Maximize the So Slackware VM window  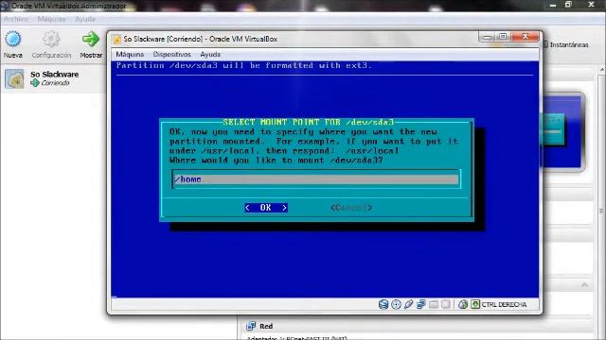(503, 37)
